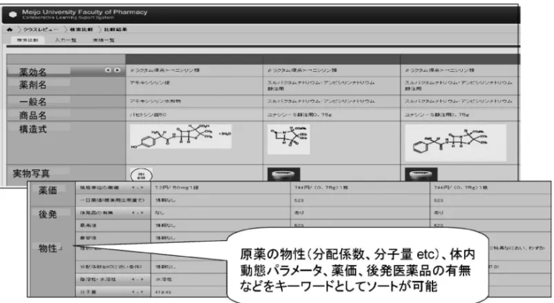Click the left sort arrow in the 薬効名 row
Image resolution: width=554 pixels, height=303 pixels.
(x=108, y=70)
